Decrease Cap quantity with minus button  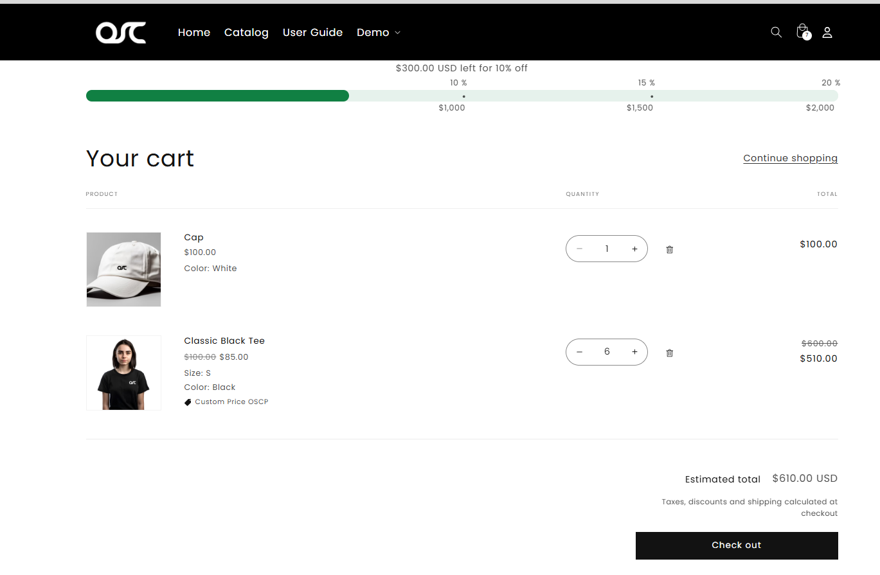pyautogui.click(x=579, y=249)
